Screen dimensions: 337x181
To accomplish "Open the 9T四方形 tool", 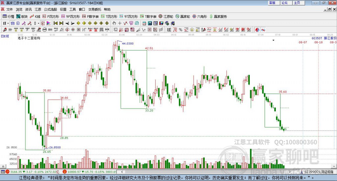I will tap(129, 16).
